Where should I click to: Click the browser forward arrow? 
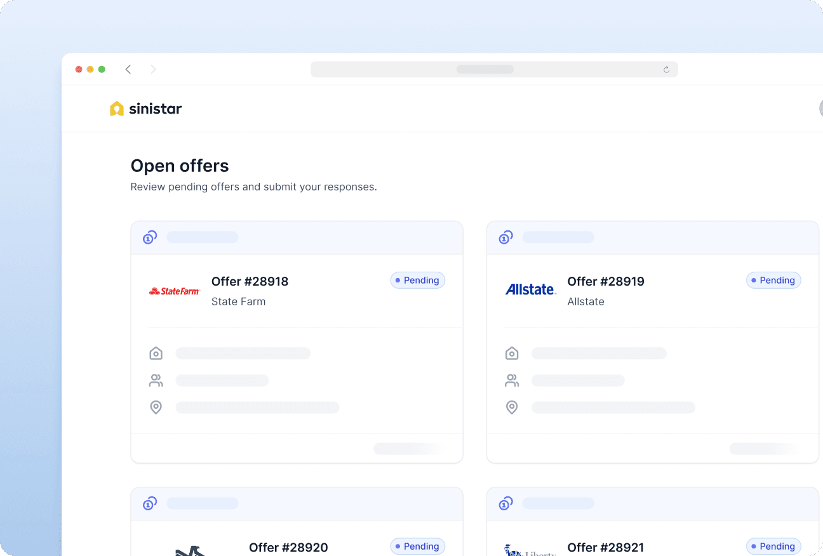point(153,69)
